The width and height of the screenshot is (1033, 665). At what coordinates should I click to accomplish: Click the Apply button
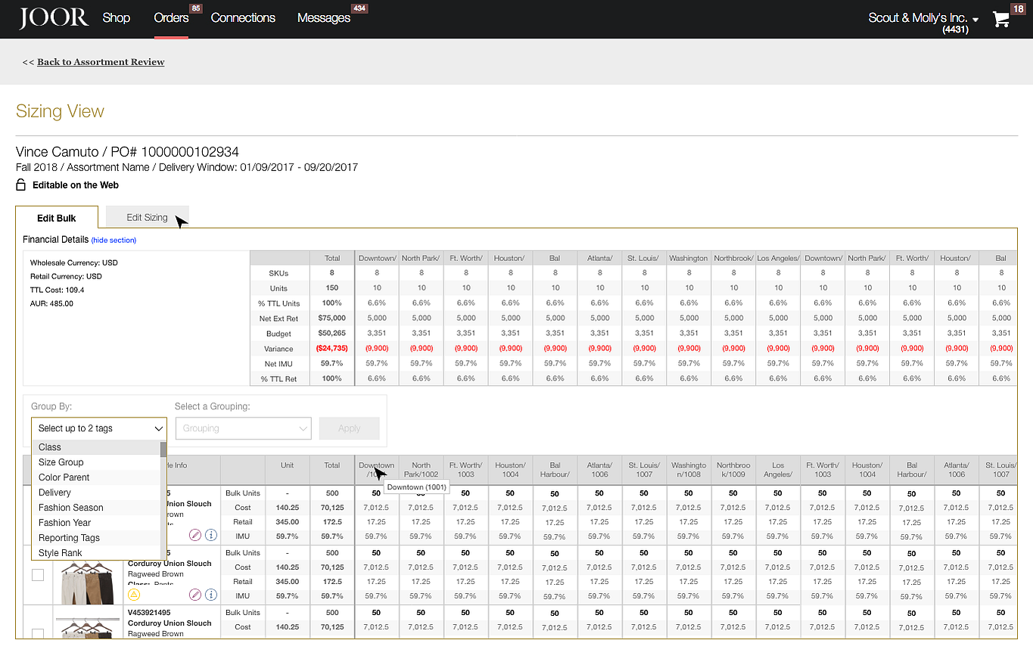pos(349,428)
